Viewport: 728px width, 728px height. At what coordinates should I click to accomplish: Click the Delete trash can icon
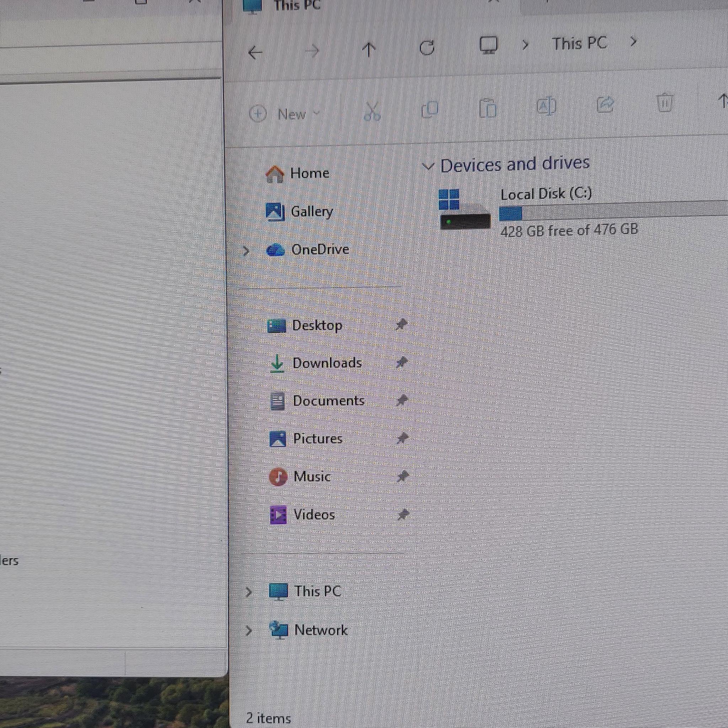click(x=665, y=102)
